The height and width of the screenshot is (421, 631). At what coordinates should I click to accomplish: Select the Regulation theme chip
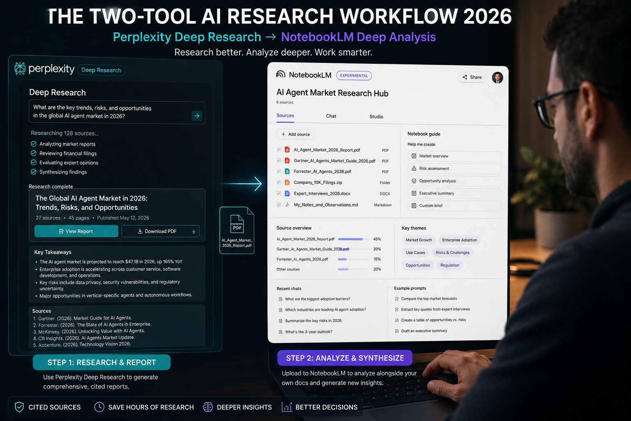pos(450,265)
